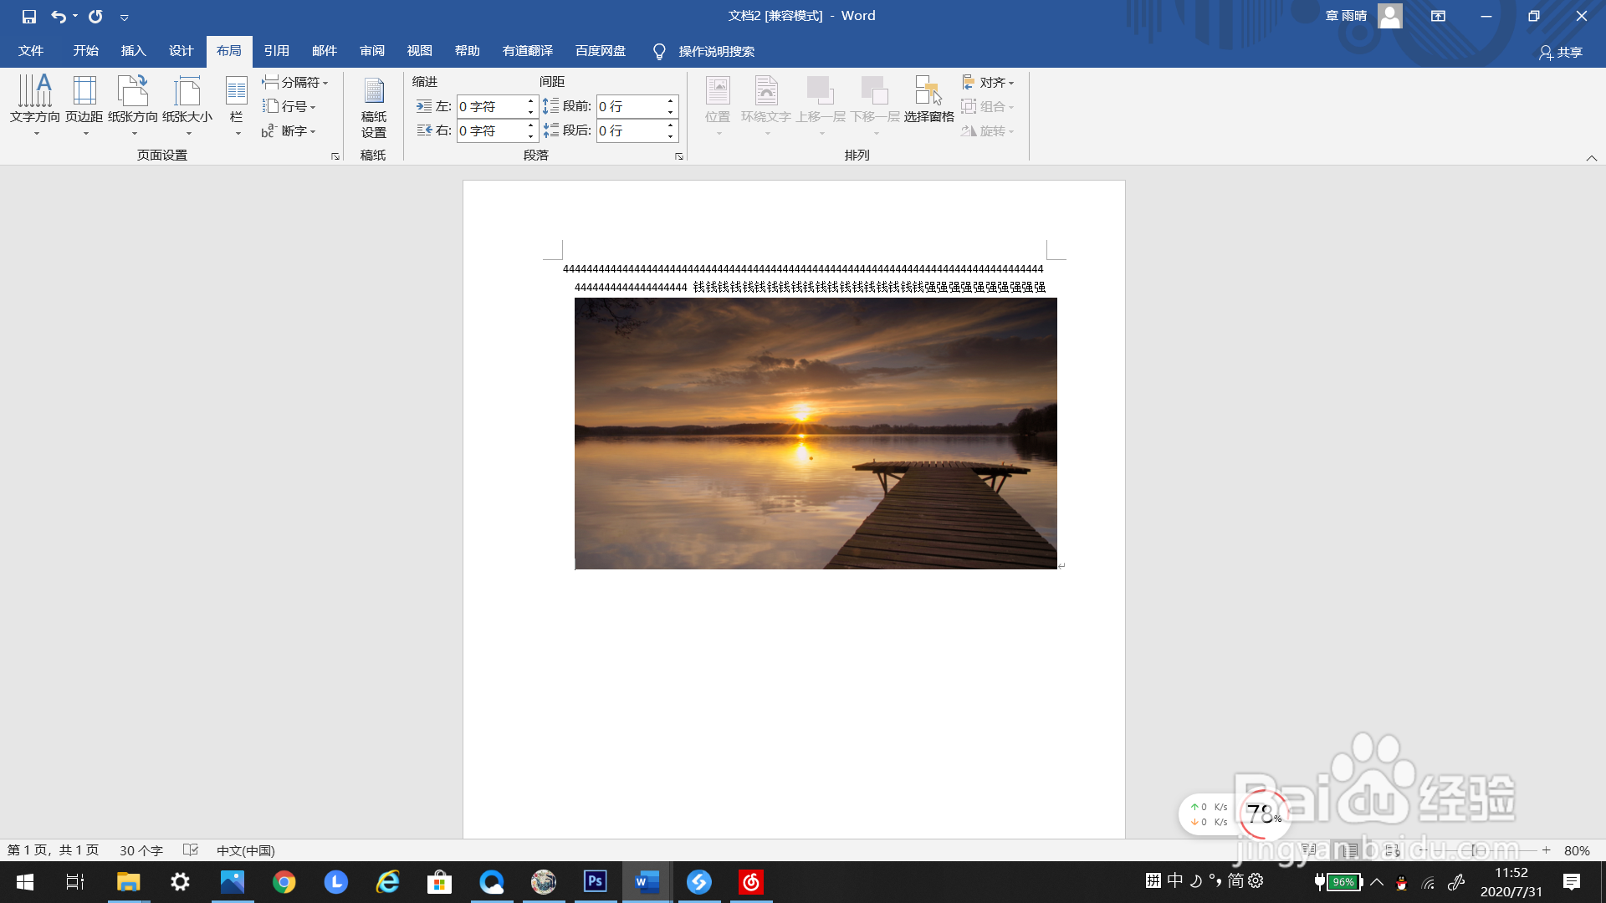
Task: Switch to the References (引用) tab
Action: coord(276,51)
